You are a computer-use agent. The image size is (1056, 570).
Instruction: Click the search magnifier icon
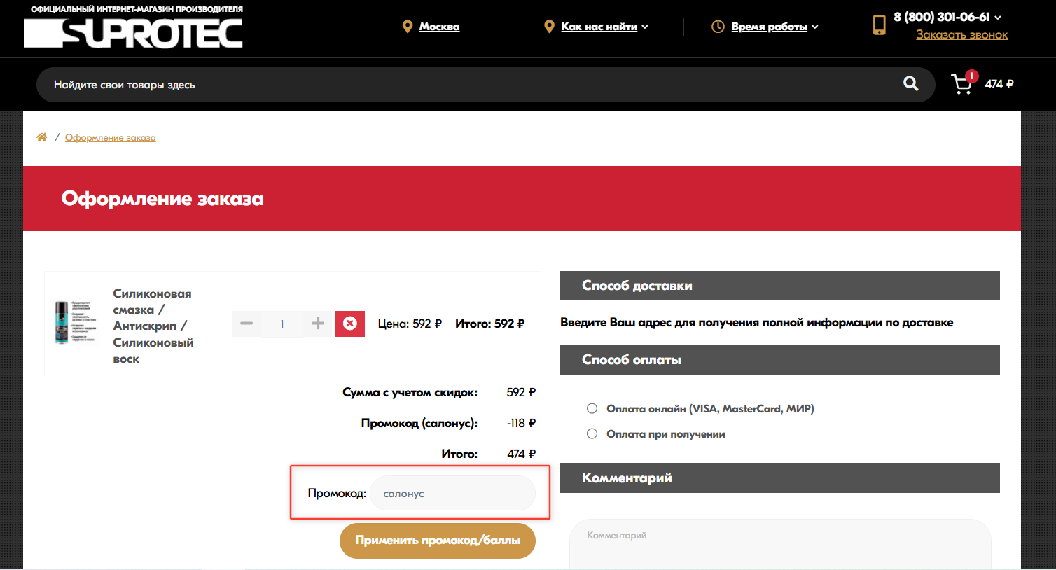point(910,83)
